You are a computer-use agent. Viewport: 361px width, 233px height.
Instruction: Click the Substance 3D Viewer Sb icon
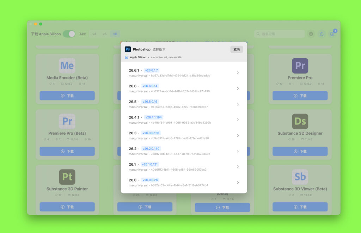300,177
